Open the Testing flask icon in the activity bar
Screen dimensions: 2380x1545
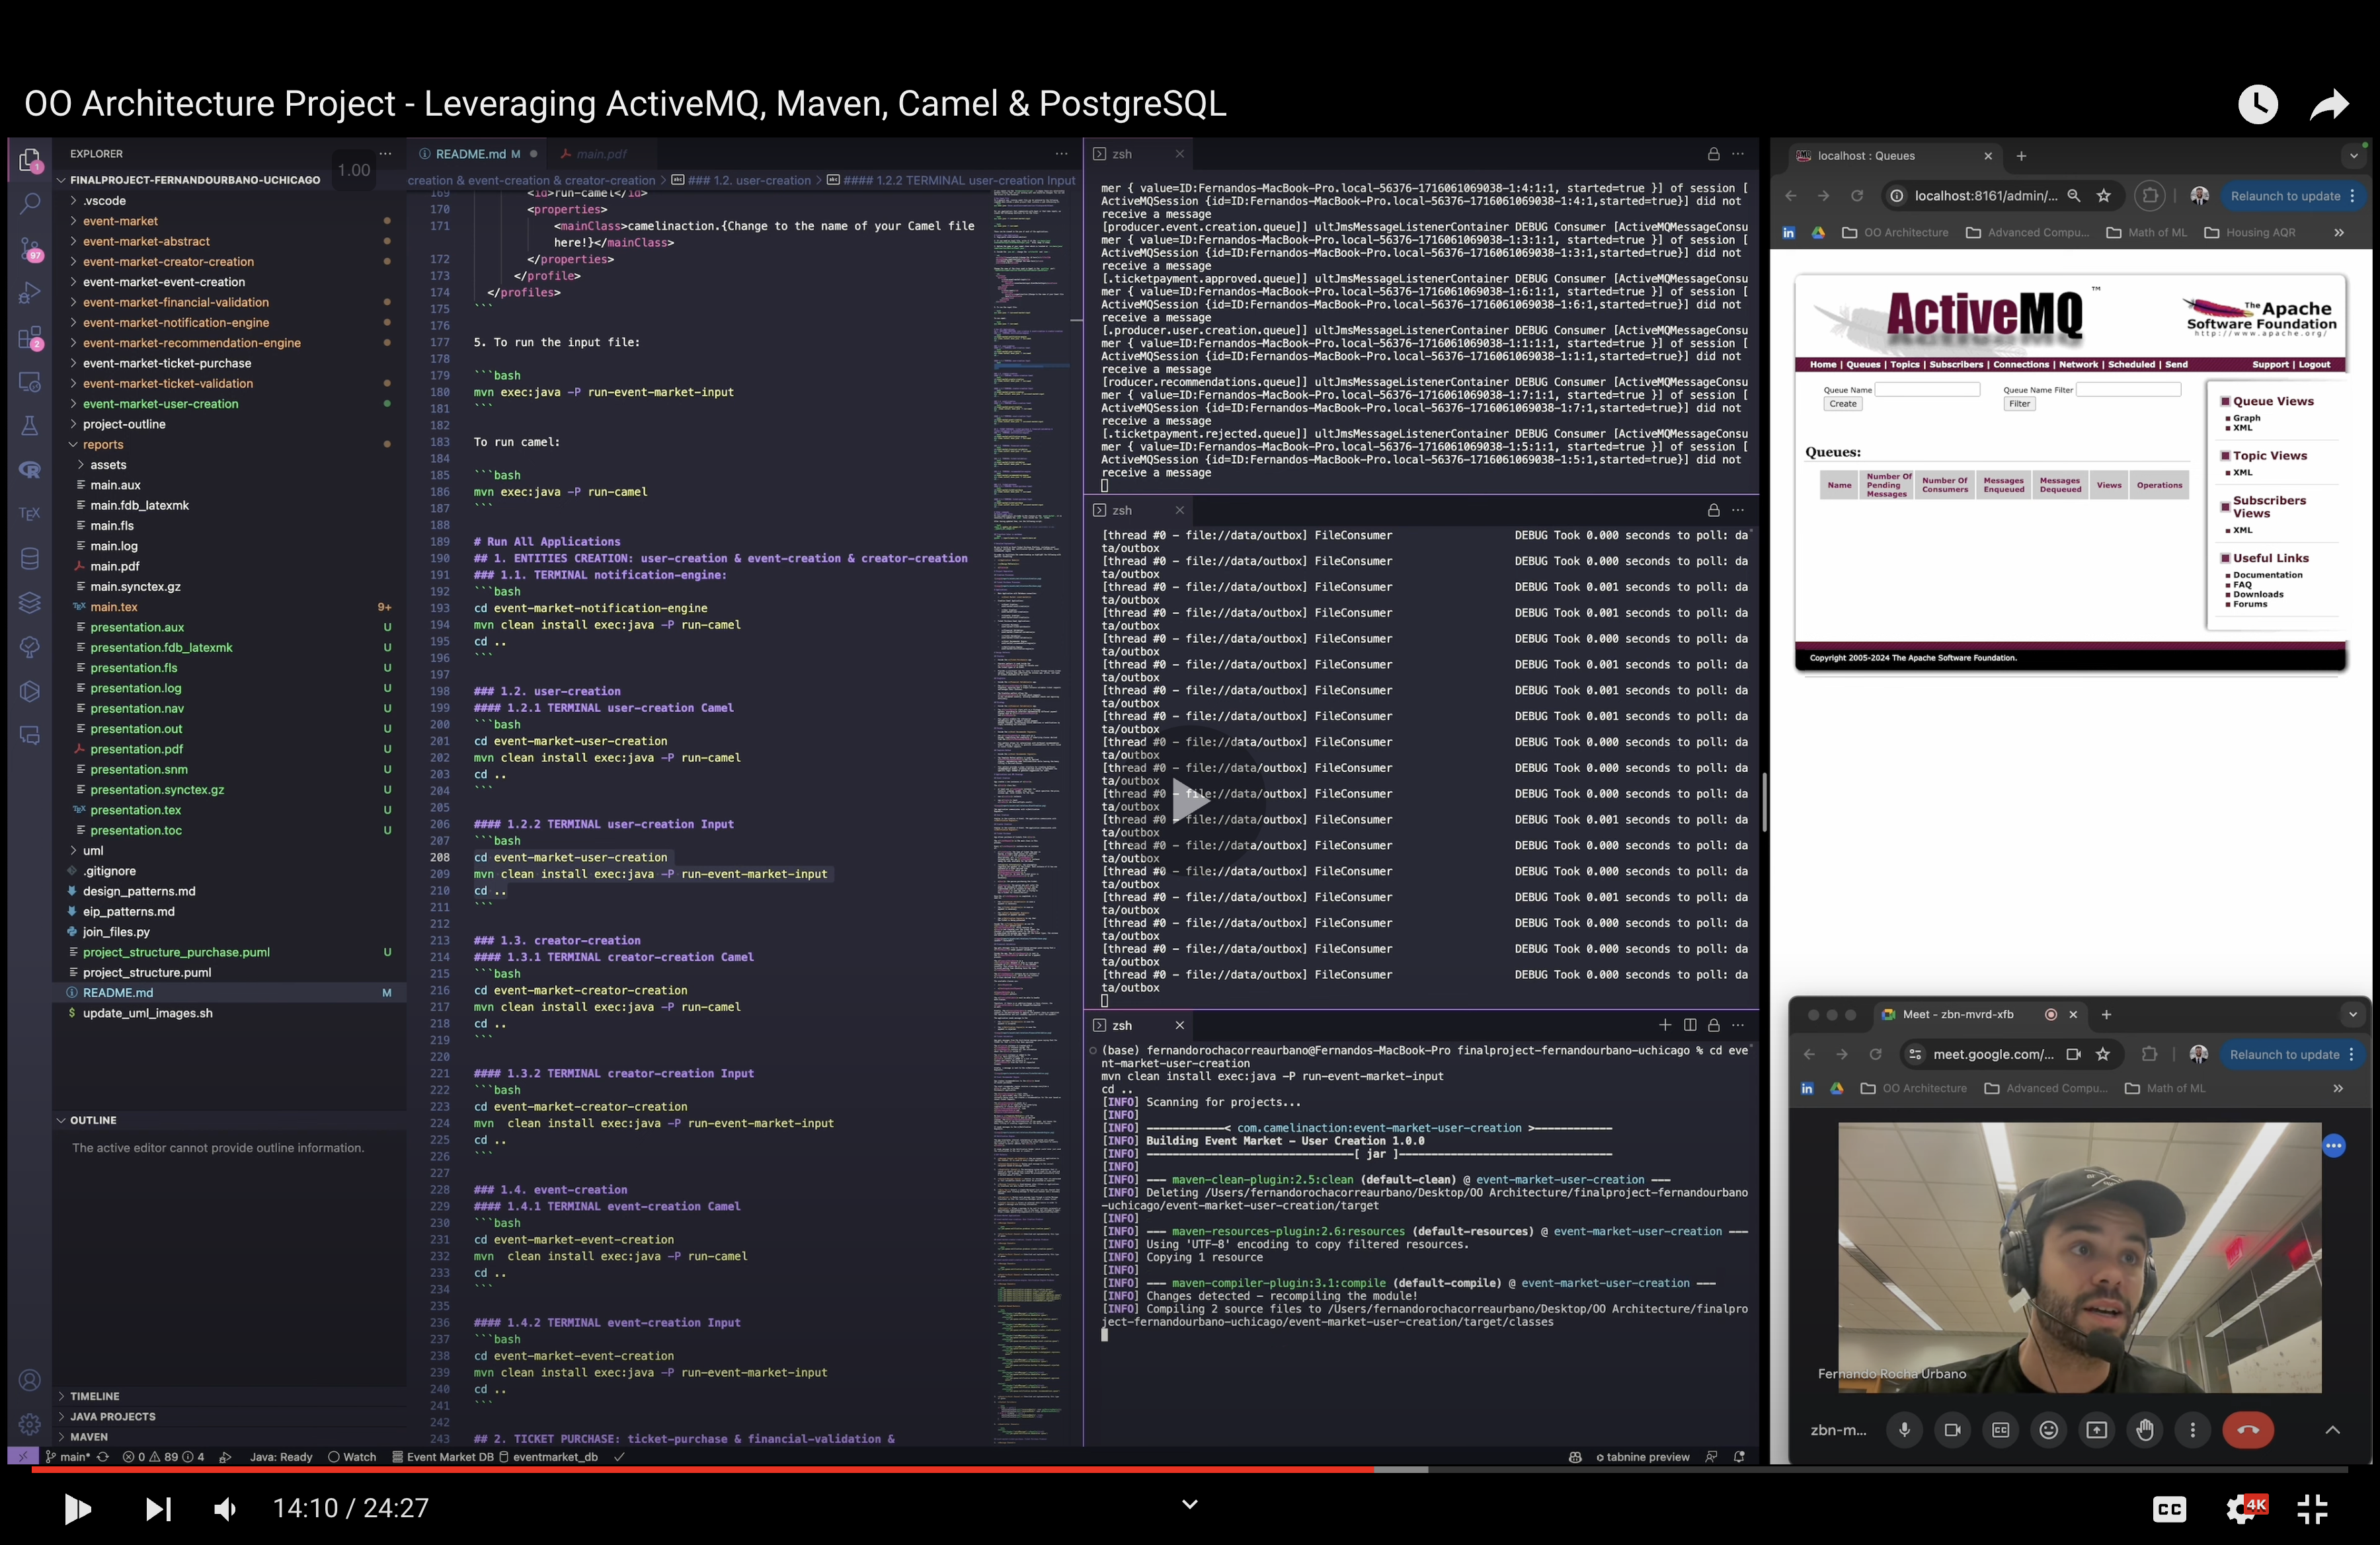click(30, 426)
